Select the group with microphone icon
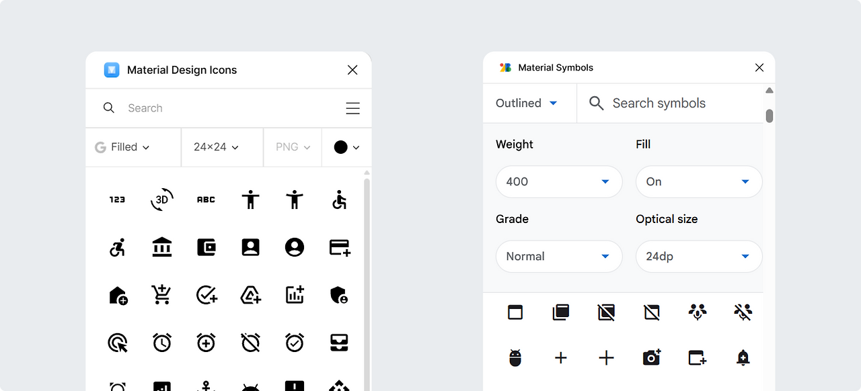 [698, 312]
